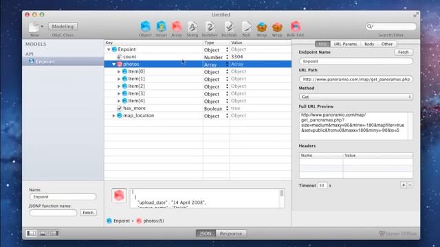
Task: Click the Name field containing Enpoint
Action: pyautogui.click(x=63, y=197)
